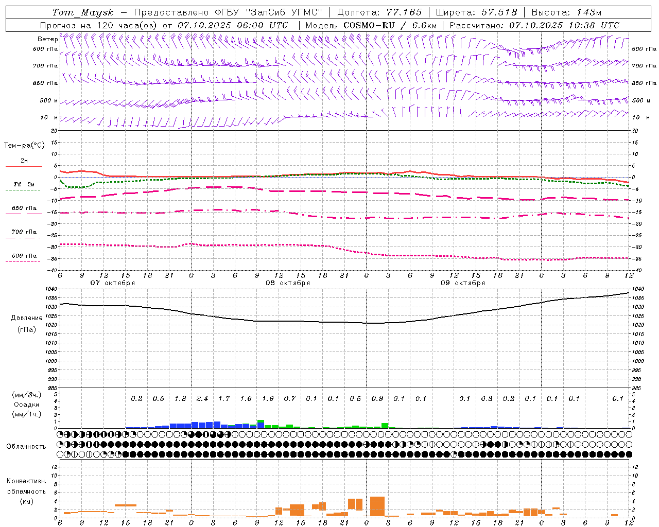Click the Тем-ра(°C) axis title
This screenshot has width=659, height=527.
24,145
